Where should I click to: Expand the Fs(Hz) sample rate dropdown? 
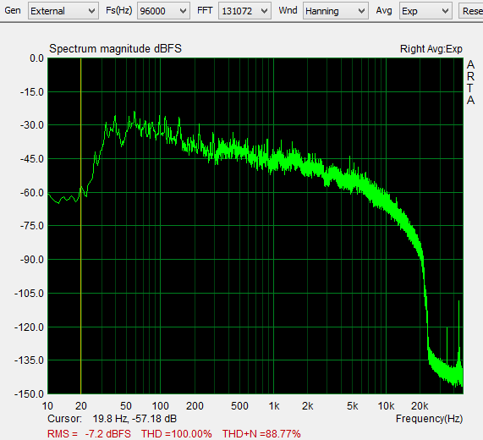[163, 11]
